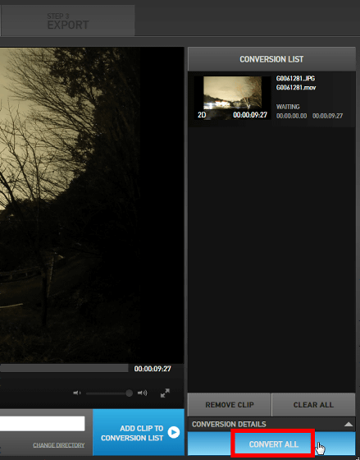The height and width of the screenshot is (460, 360).
Task: Click the video preview image
Action: 92,205
